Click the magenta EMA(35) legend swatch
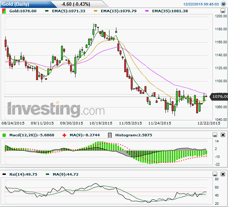The image size is (228, 207). coord(147,11)
